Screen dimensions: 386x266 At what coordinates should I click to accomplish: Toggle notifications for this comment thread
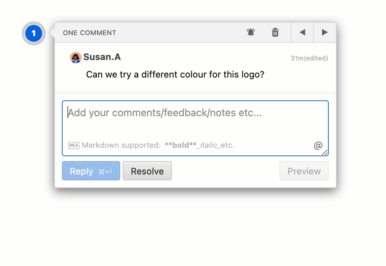click(251, 32)
